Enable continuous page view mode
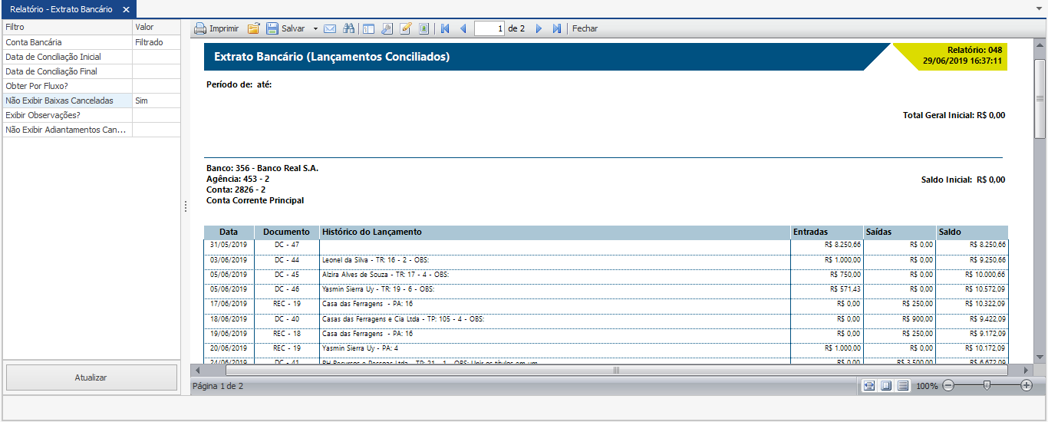This screenshot has width=1048, height=422. [903, 386]
